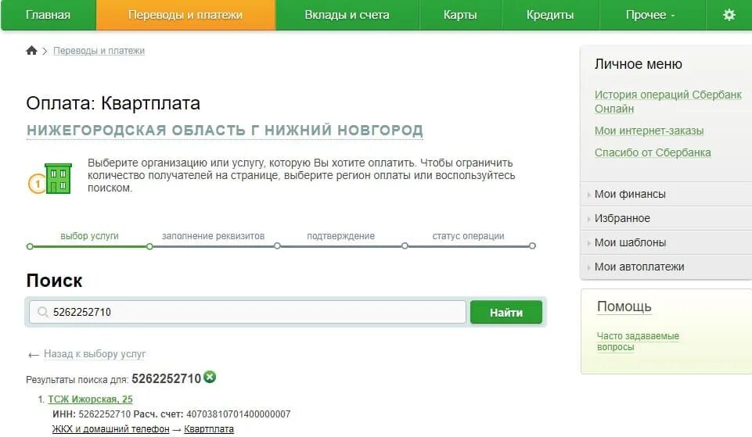
Task: Go back via Назад к выбору услуг
Action: [95, 353]
